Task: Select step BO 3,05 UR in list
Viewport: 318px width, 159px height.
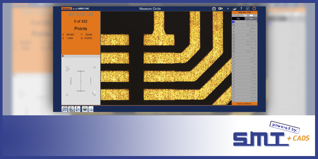Action: [x=245, y=22]
